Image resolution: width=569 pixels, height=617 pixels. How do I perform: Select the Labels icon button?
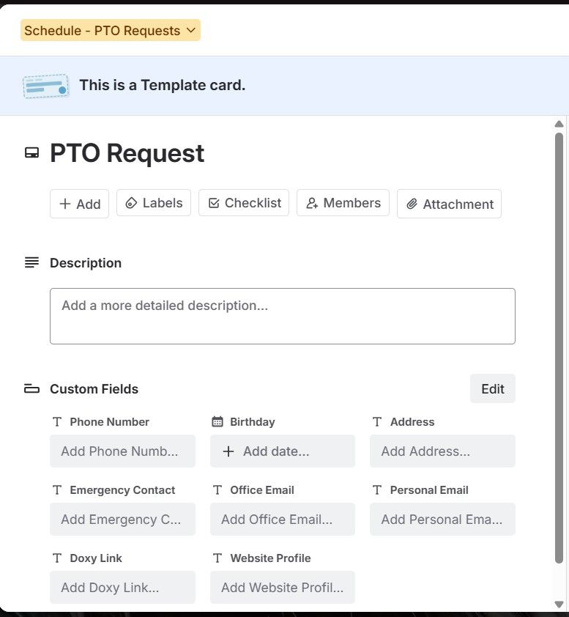132,203
